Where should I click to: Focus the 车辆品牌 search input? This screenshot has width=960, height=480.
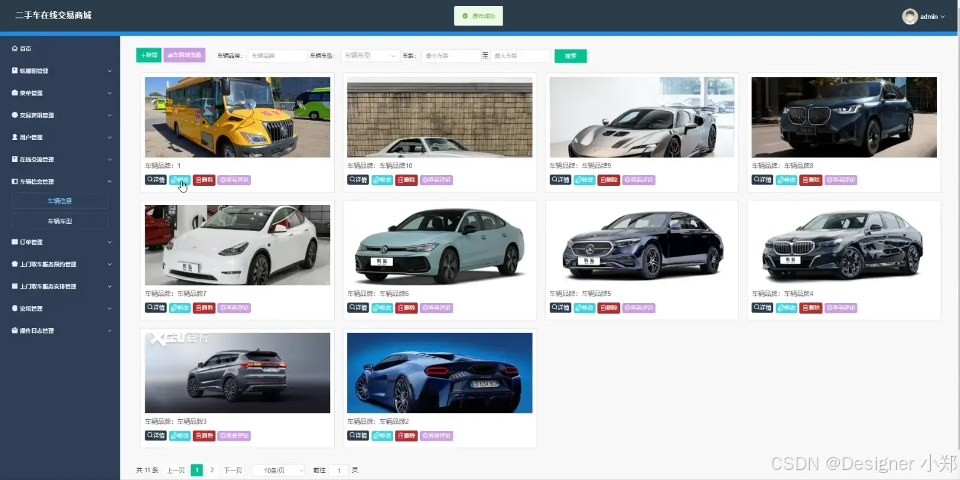tap(278, 56)
